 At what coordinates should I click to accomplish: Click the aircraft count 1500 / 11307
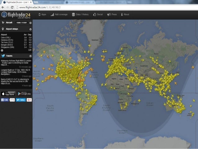click(22, 23)
